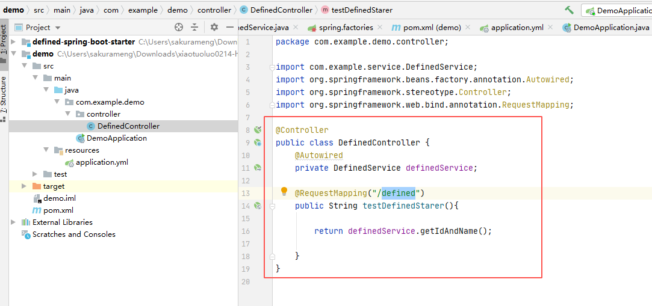652x306 pixels.
Task: Click demo in the breadcrumb bar
Action: 13,10
